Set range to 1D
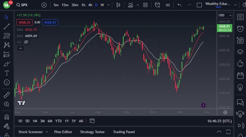 click(20, 121)
